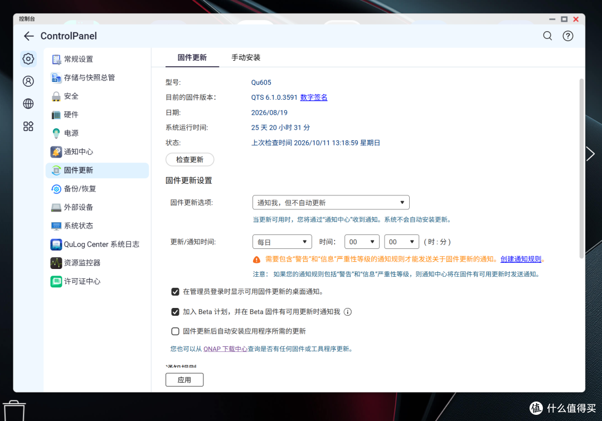Click the 常规设置 icon
The image size is (602, 421).
tap(56, 60)
